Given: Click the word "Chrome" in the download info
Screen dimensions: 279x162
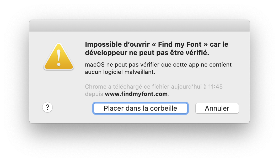Looking at the screenshot, I should point(96,87).
